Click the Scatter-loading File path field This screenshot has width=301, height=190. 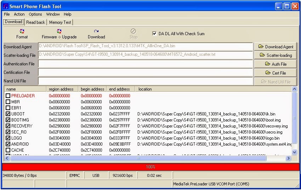(x=146, y=55)
